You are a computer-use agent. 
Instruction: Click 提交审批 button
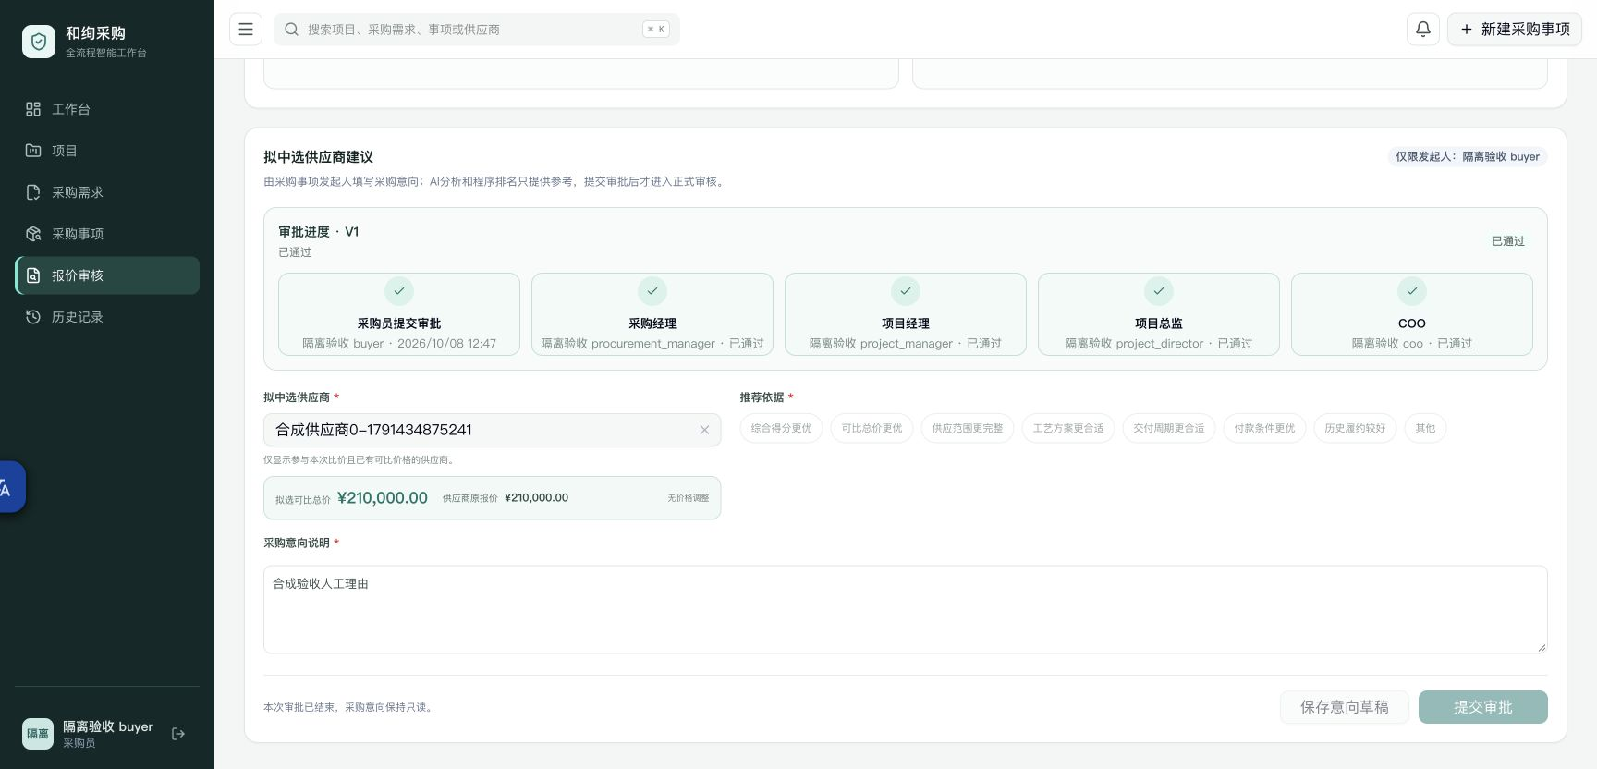pyautogui.click(x=1483, y=707)
